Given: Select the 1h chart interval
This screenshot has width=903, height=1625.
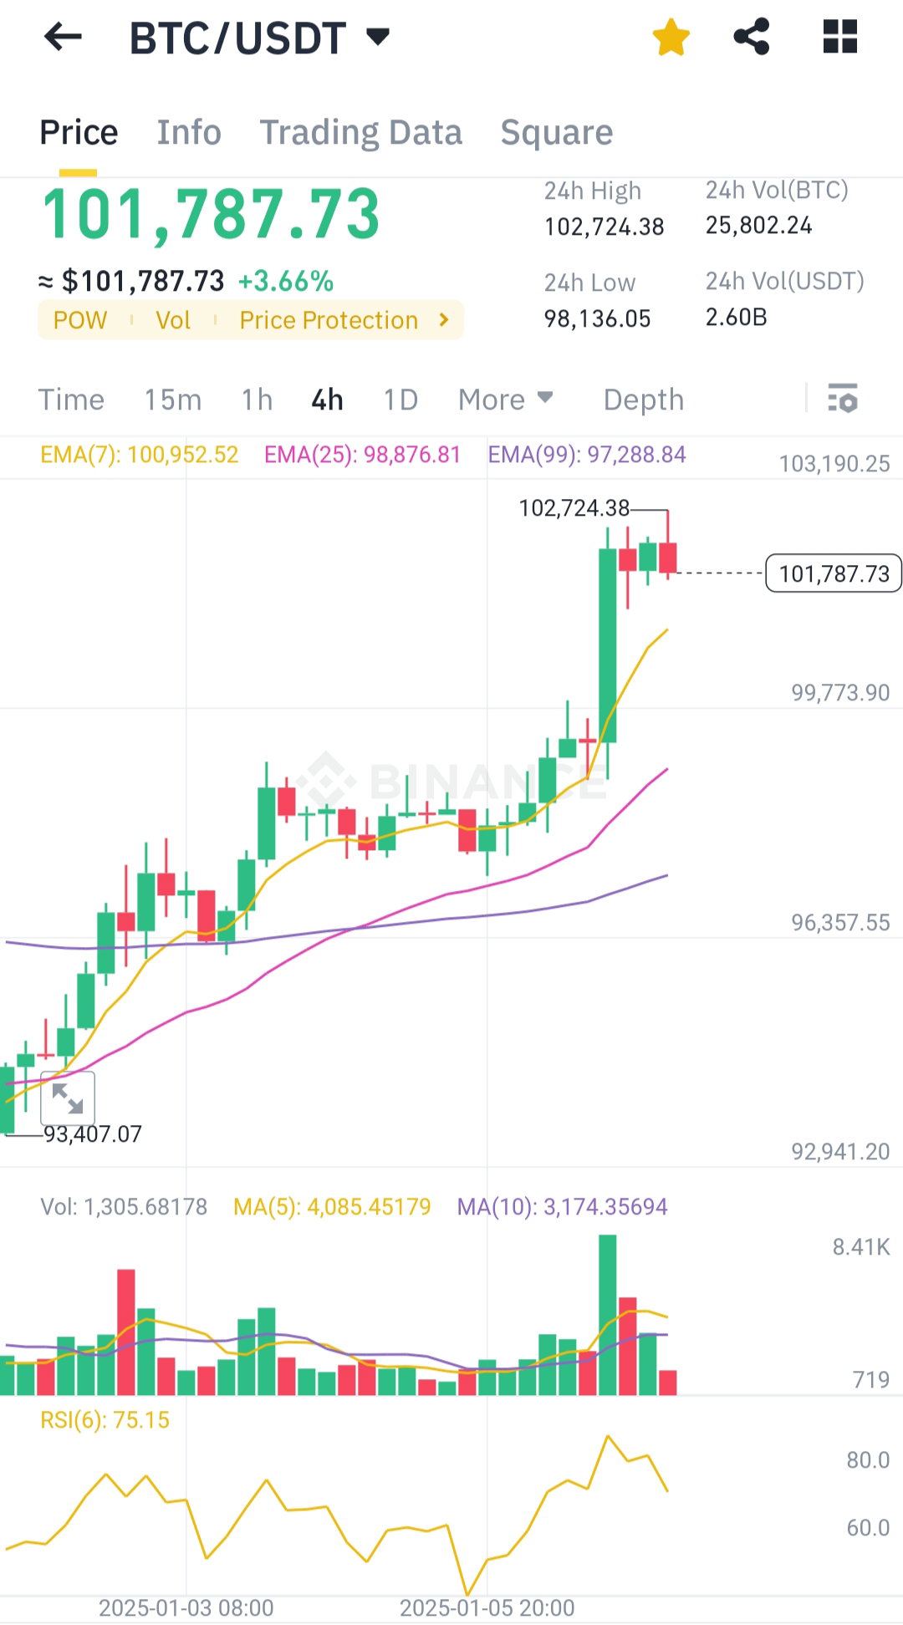Looking at the screenshot, I should pos(257,400).
